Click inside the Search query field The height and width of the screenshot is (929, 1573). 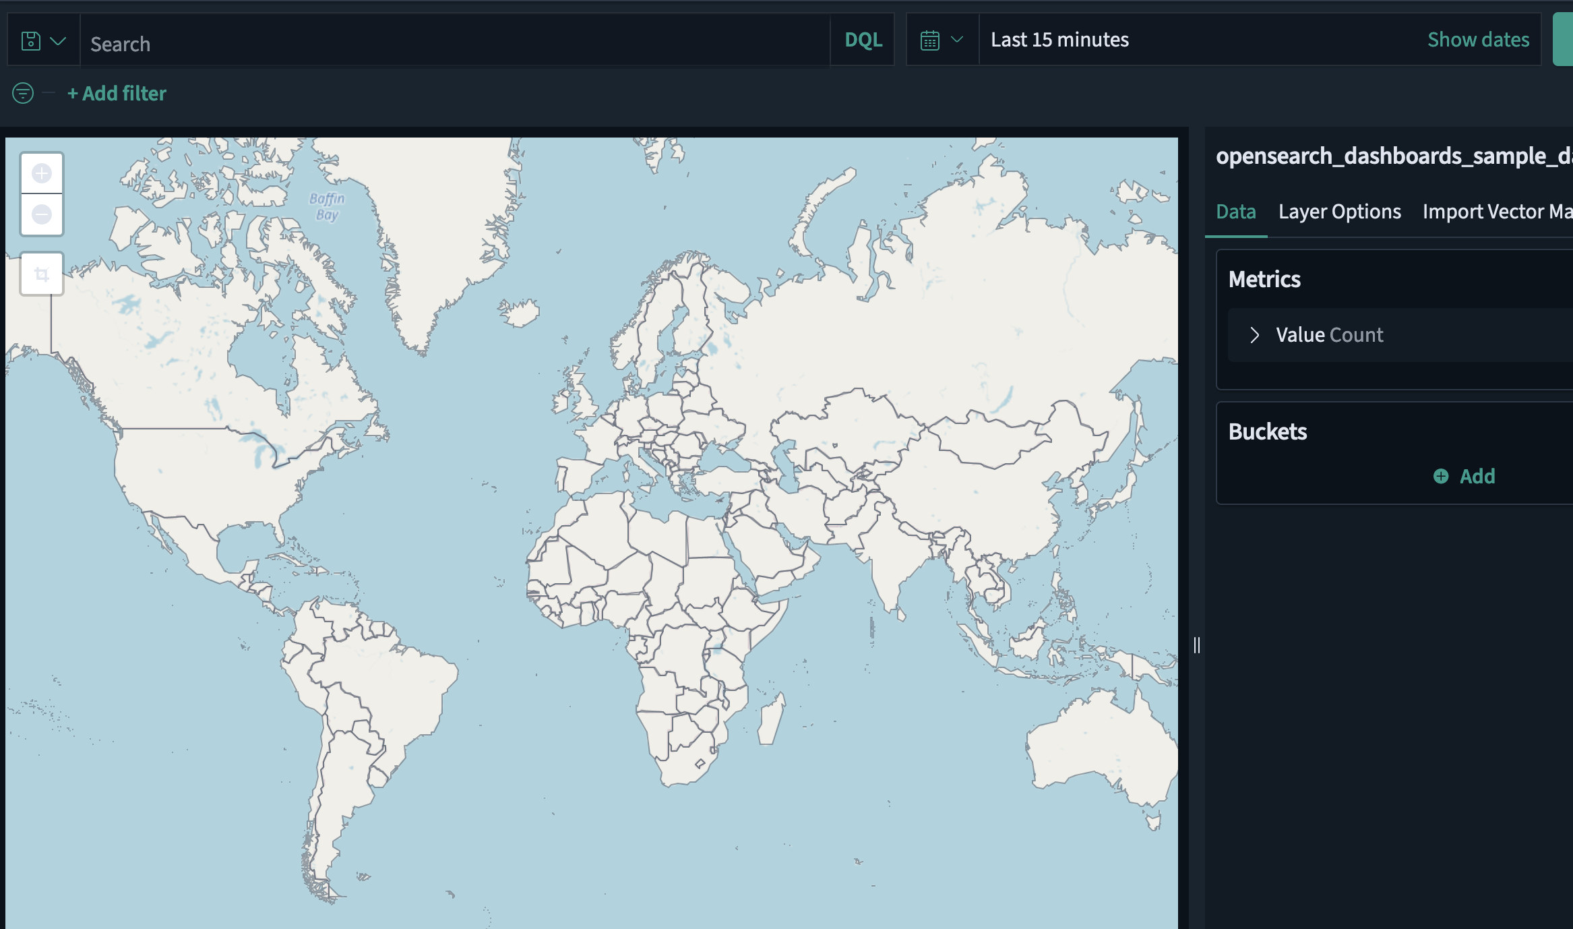(x=404, y=42)
